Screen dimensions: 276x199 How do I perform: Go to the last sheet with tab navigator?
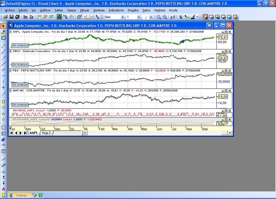pos(25,133)
